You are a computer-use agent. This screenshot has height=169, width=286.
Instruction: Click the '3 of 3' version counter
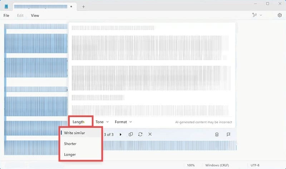tap(109, 135)
